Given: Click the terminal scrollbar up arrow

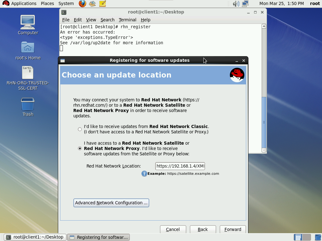Looking at the screenshot, I should tap(264, 26).
